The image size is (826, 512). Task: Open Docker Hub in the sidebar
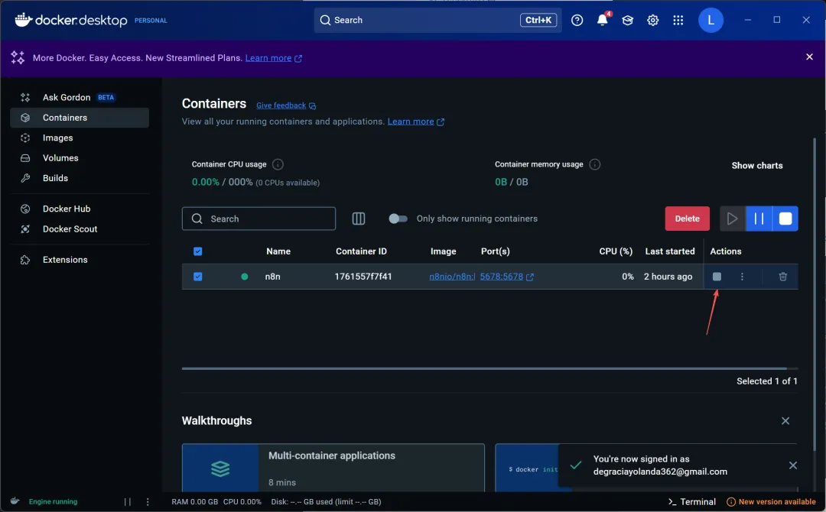click(80, 209)
